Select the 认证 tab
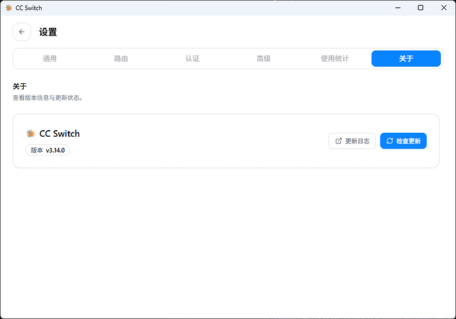This screenshot has height=319, width=456. pos(192,59)
